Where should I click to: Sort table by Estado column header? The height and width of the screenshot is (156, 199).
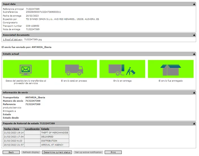[x=45, y=129]
